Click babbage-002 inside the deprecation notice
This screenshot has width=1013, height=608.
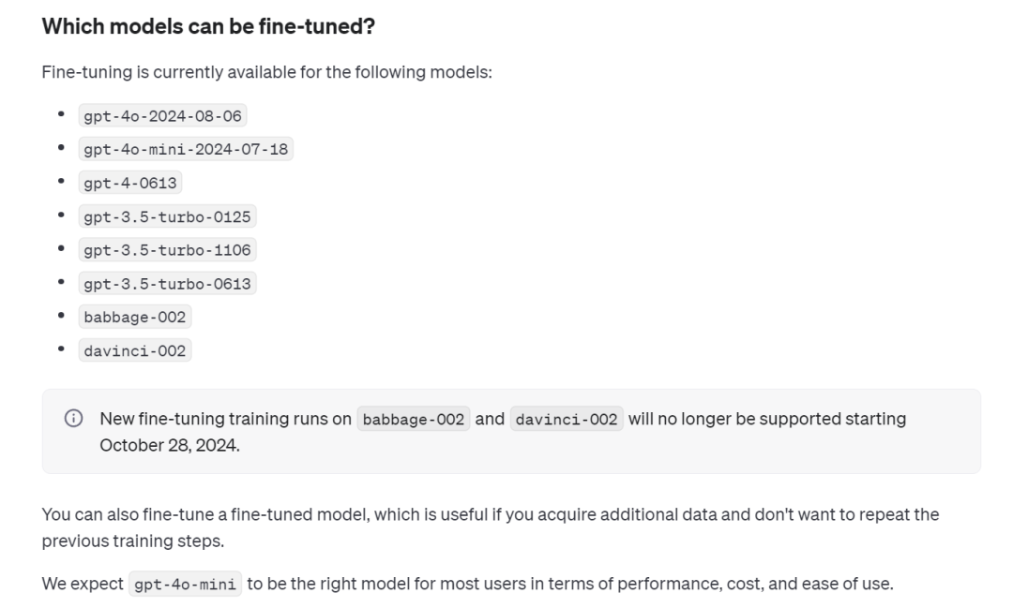(x=414, y=420)
